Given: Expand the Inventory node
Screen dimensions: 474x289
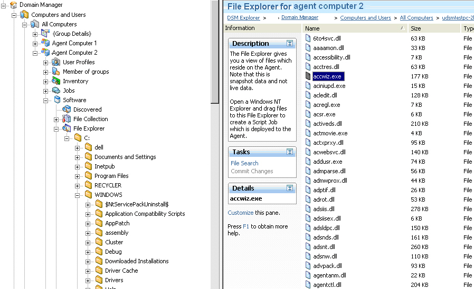Looking at the screenshot, I should pos(45,82).
